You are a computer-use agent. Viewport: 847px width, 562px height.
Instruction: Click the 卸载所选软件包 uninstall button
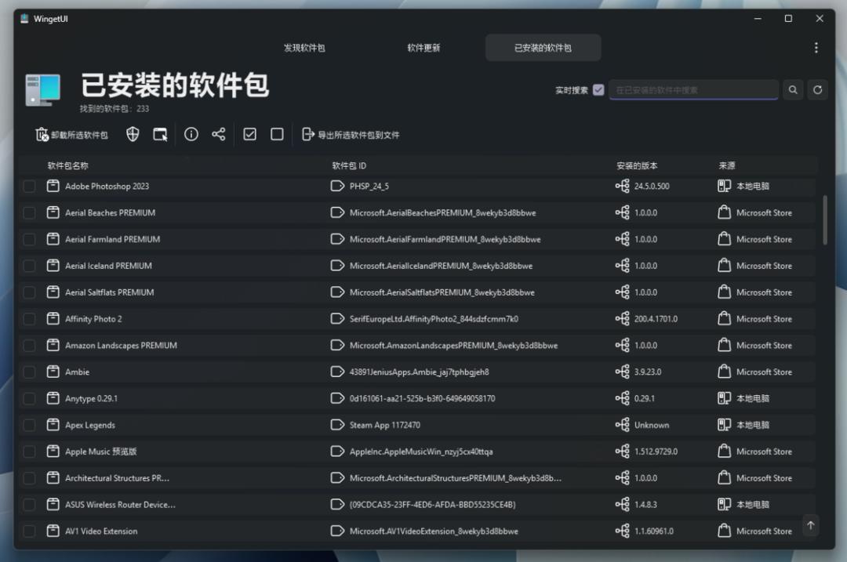tap(71, 135)
